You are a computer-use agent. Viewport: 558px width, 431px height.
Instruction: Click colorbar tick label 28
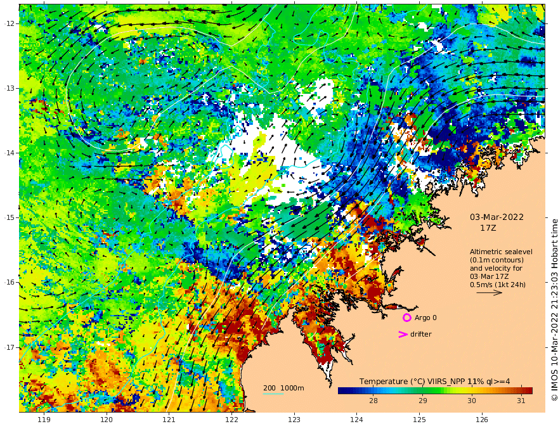373,401
